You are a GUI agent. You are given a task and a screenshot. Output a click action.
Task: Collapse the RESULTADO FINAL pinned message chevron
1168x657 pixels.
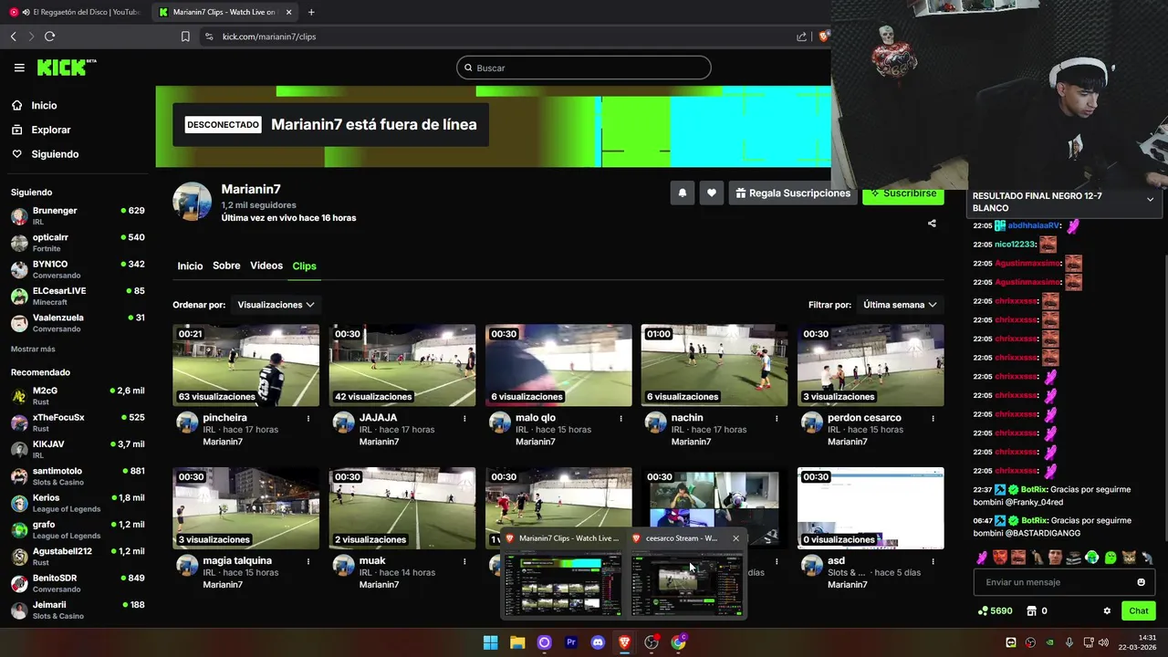click(1150, 200)
